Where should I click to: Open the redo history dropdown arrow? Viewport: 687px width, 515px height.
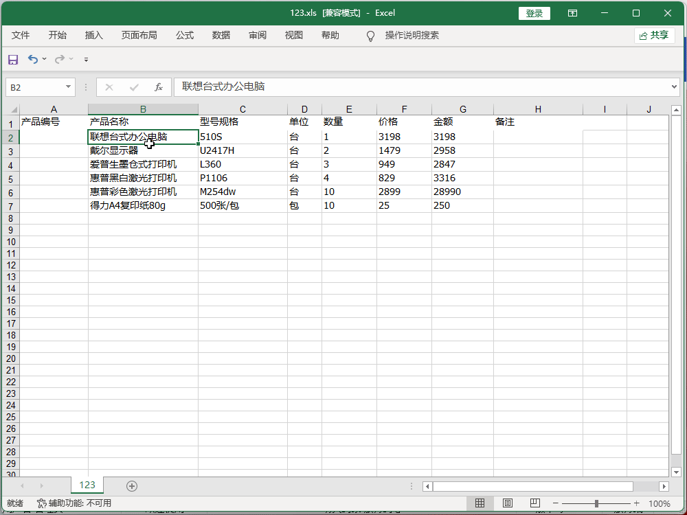point(71,59)
